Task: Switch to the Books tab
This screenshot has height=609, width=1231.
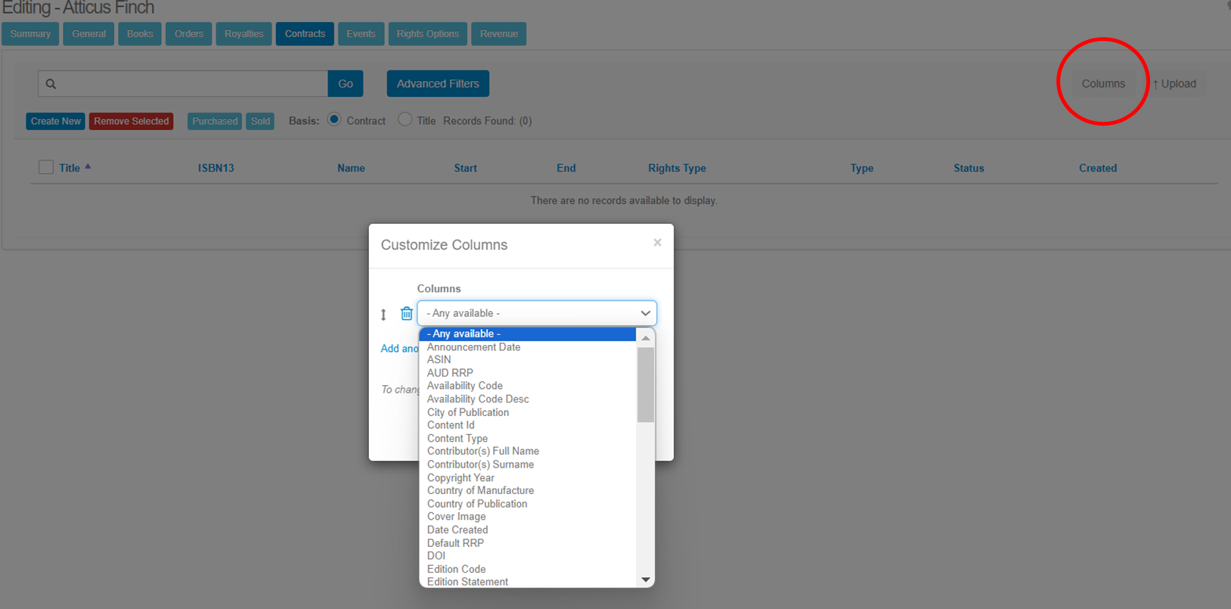Action: pos(140,34)
